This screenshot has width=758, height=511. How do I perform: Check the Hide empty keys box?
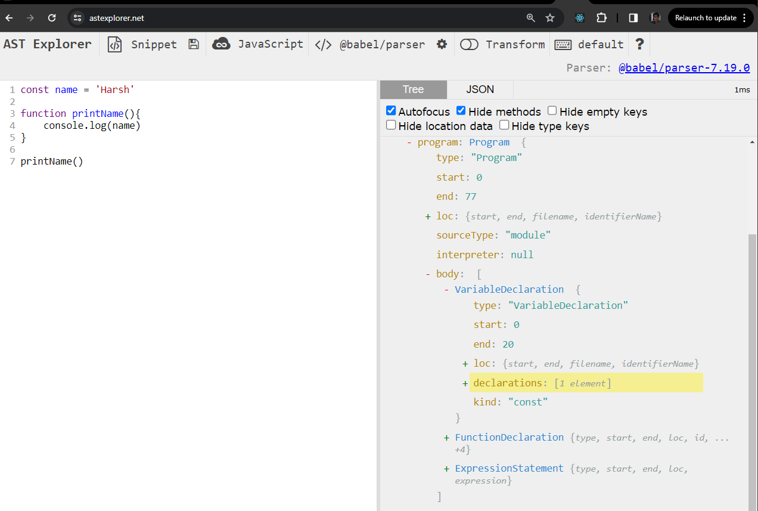click(551, 110)
